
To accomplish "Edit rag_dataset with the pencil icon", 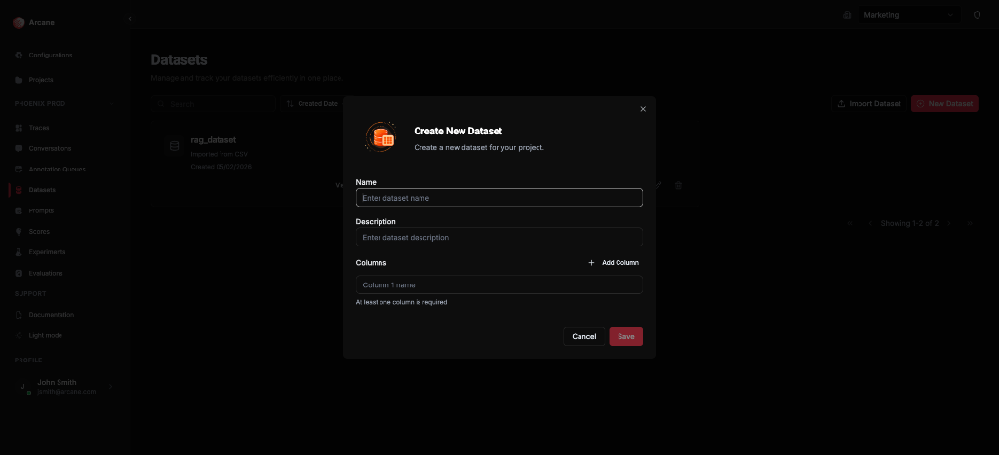I will pos(659,185).
